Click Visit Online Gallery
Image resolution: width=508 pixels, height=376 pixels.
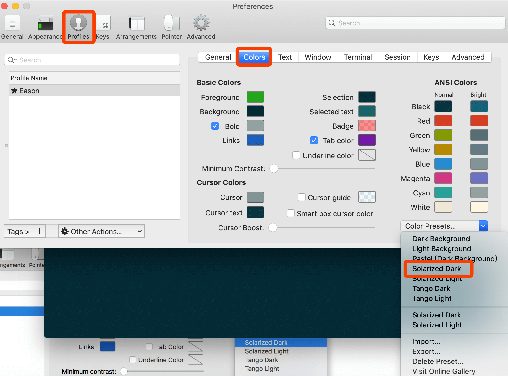(444, 371)
